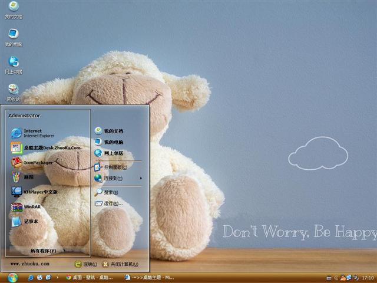Open Internet Explorer quick launch icon
Viewport: 377px width, 283px height.
click(x=31, y=278)
